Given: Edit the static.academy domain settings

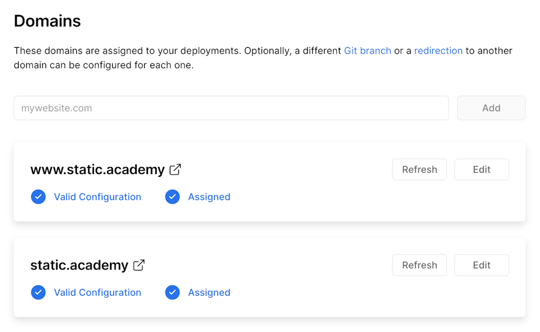Looking at the screenshot, I should click(481, 264).
